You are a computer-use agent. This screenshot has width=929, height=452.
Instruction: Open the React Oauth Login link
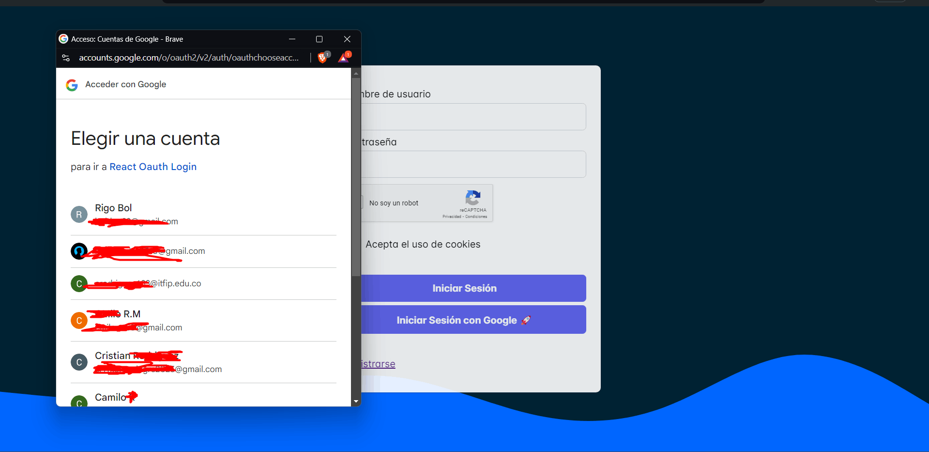153,167
